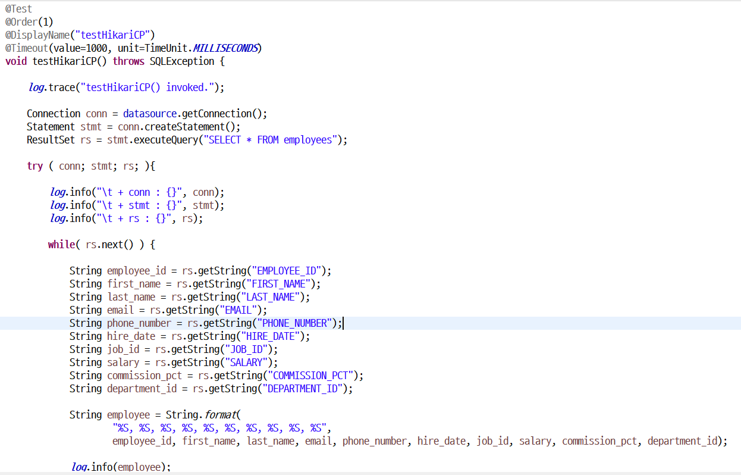Select the @DisplayName annotation
The height and width of the screenshot is (475, 741).
click(x=37, y=35)
